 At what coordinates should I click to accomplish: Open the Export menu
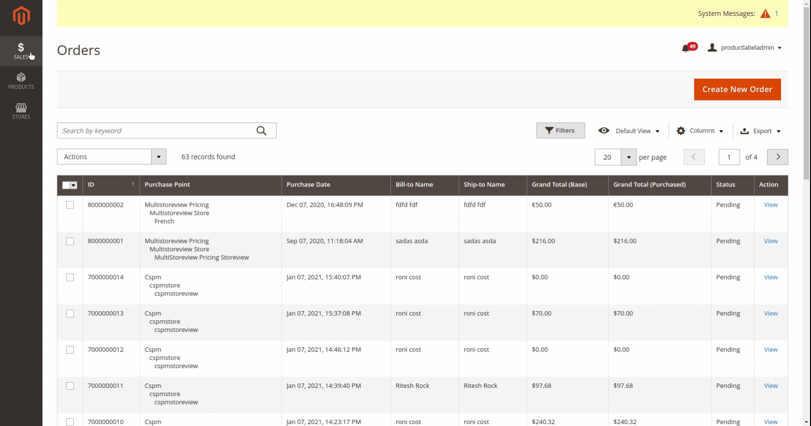tap(761, 131)
